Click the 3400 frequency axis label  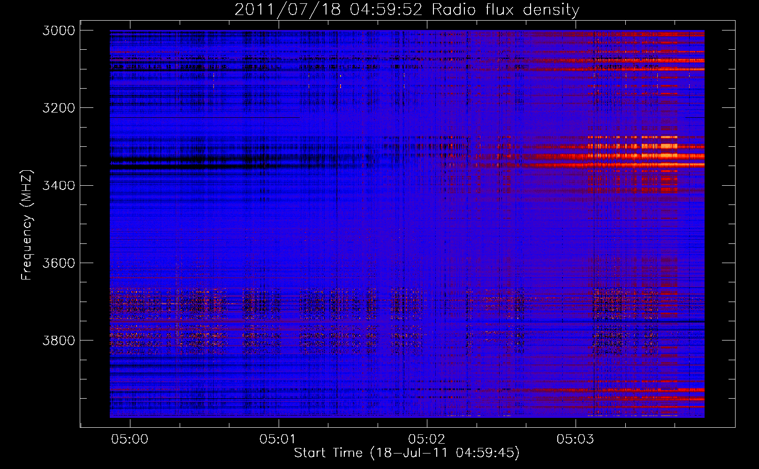59,185
